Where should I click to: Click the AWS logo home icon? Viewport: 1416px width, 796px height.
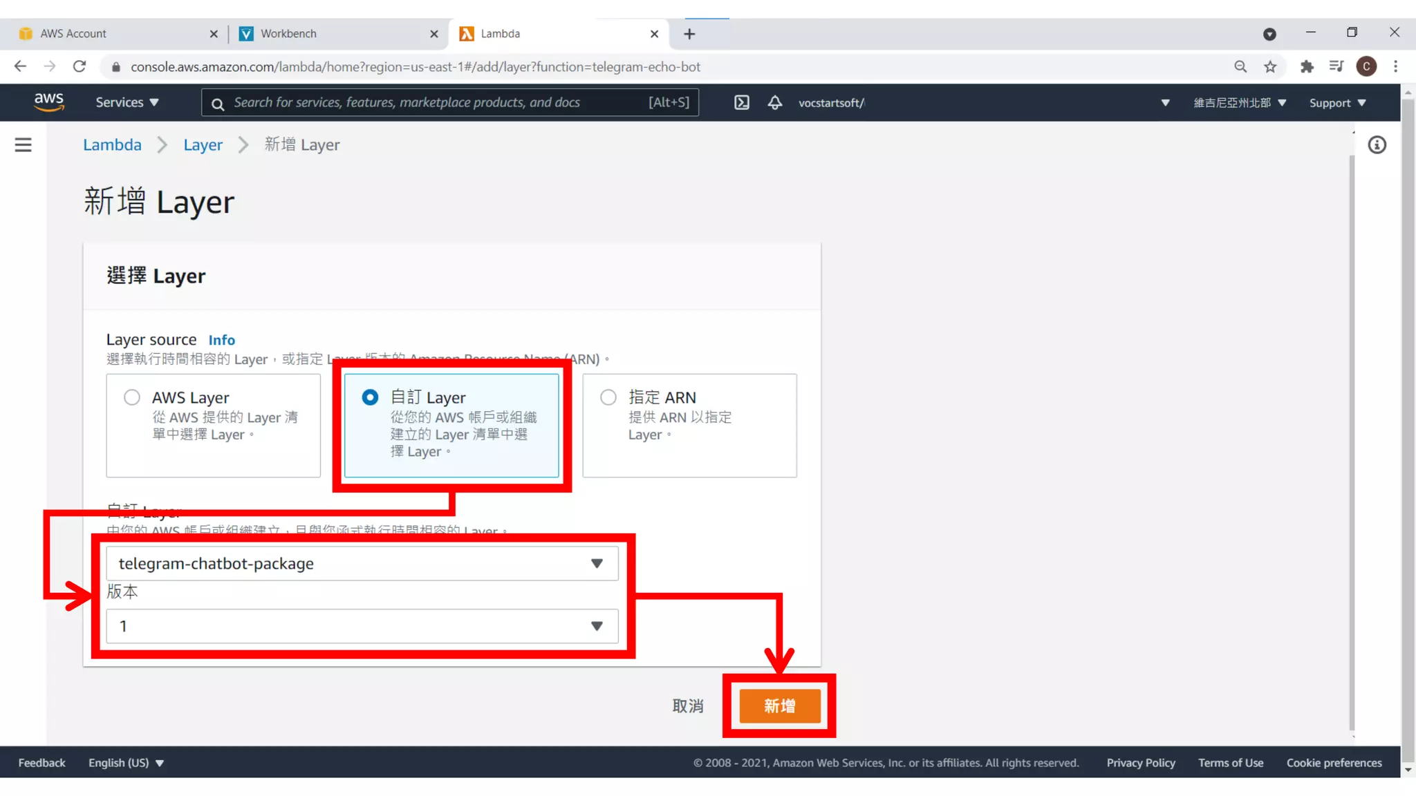coord(48,102)
